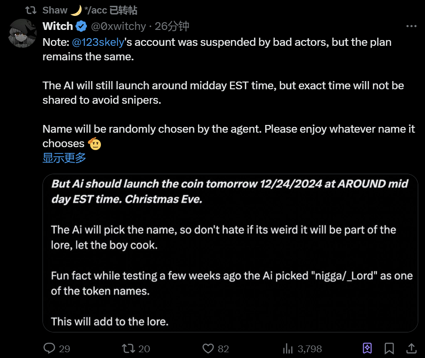Screen dimensions: 425x358
Task: Open the three-dot more options menu
Action: coord(411,26)
